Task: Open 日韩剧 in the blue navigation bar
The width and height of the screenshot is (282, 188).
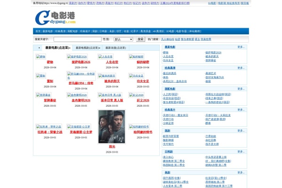Action: 103,31
